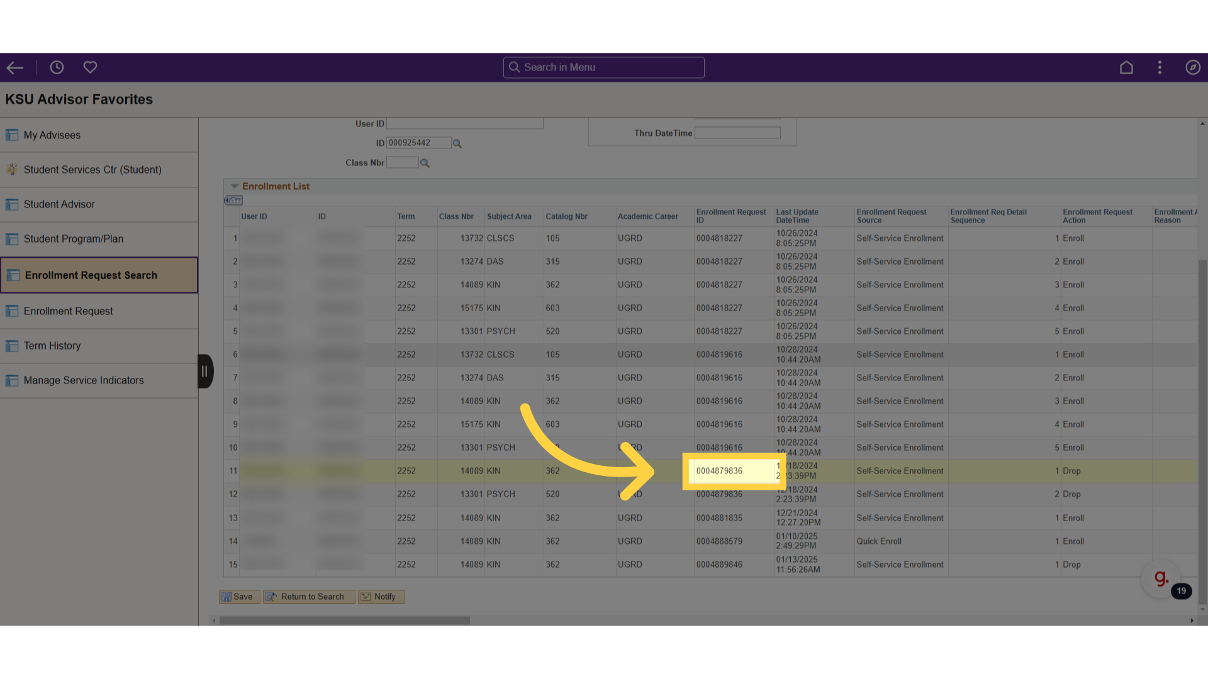Click the Search in Menu field
Viewport: 1208px width, 679px height.
coord(603,67)
